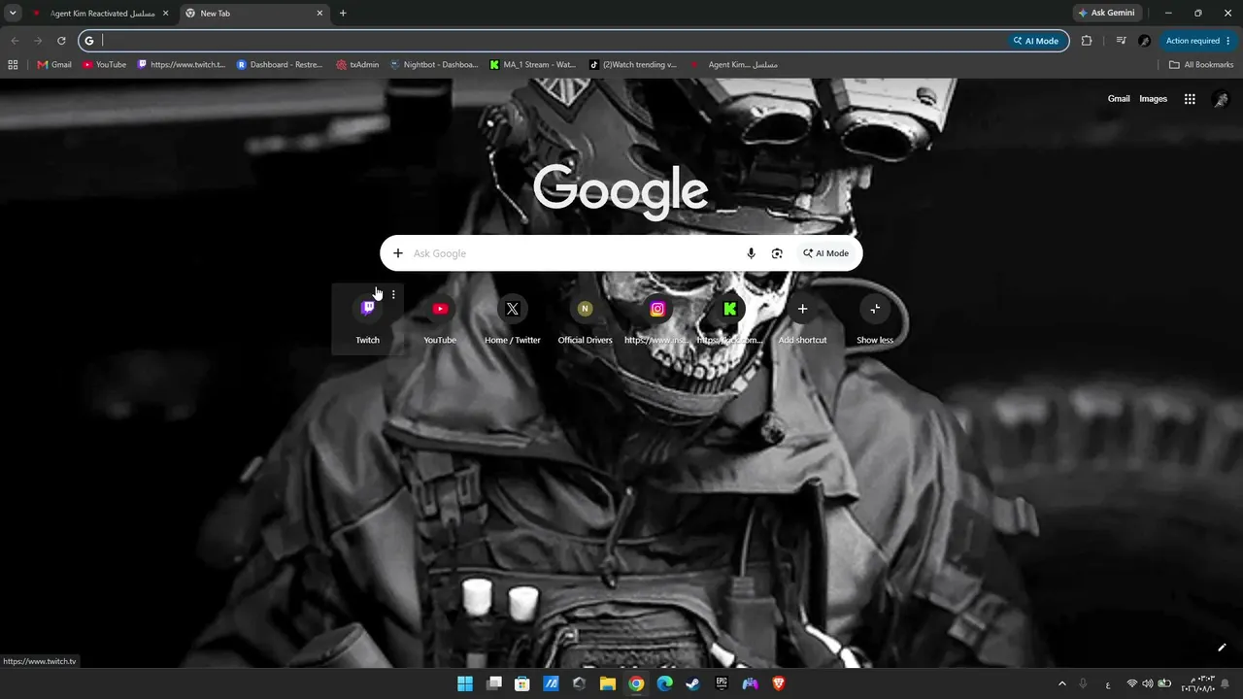The width and height of the screenshot is (1243, 699).
Task: Go forward to the next page
Action: [38, 41]
